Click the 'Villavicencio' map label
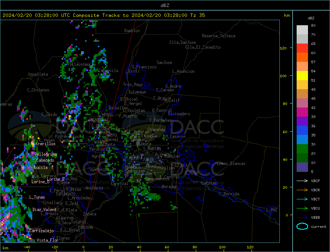 (x=81, y=64)
